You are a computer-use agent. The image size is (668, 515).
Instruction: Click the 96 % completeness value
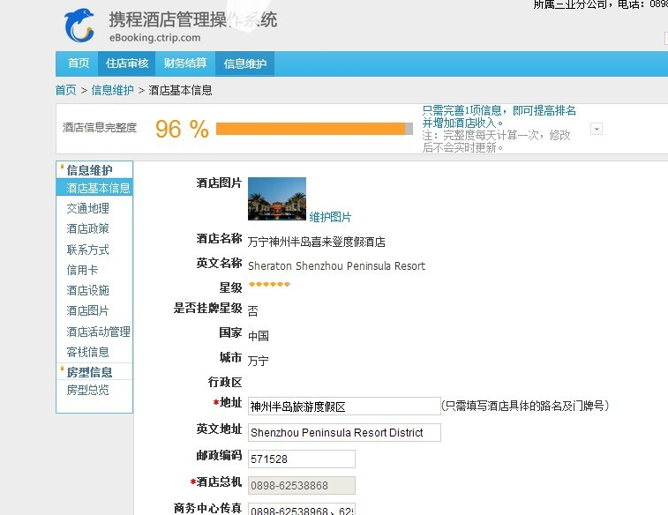[x=182, y=129]
